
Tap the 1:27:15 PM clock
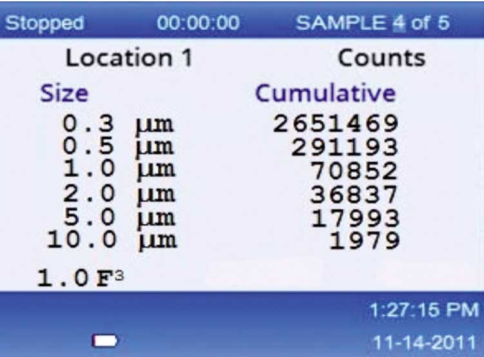click(424, 311)
